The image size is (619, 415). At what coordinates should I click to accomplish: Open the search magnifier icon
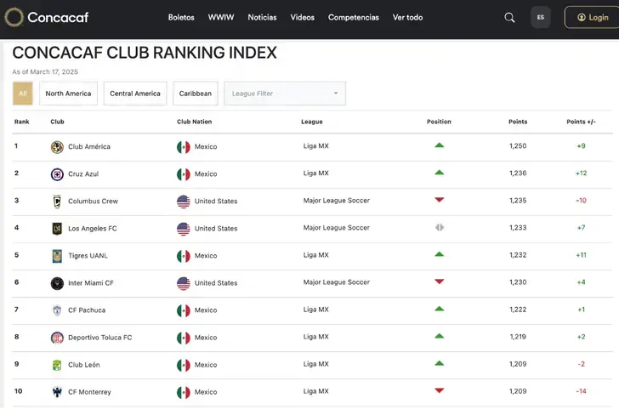pyautogui.click(x=509, y=17)
